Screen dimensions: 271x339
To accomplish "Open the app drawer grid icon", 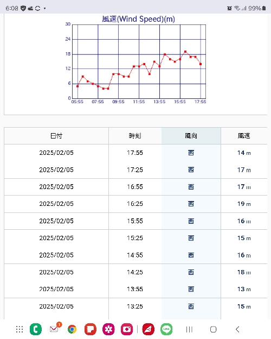I will (x=20, y=329).
